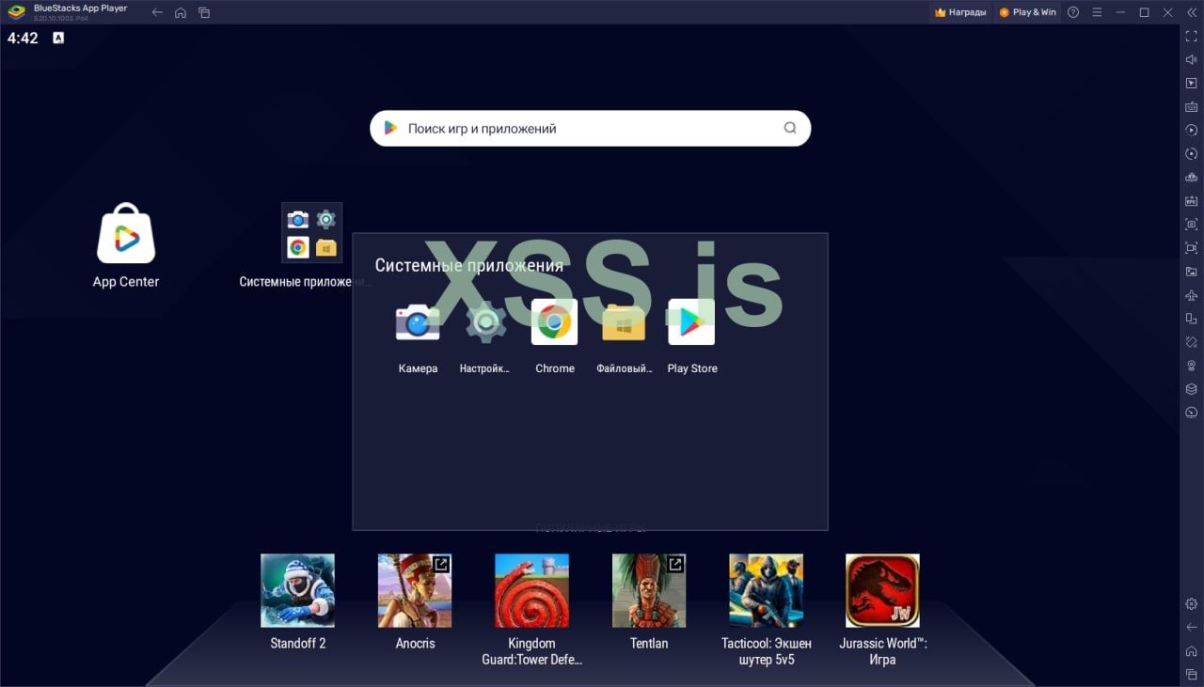This screenshot has height=687, width=1204.
Task: Click the search field Поиск игр и приложений
Action: pyautogui.click(x=590, y=129)
